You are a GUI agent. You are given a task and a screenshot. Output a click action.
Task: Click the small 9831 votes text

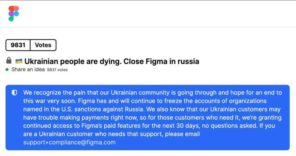click(x=57, y=70)
